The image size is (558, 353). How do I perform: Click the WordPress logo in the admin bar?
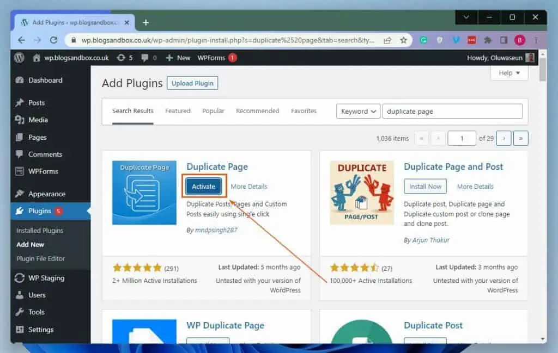(x=19, y=58)
